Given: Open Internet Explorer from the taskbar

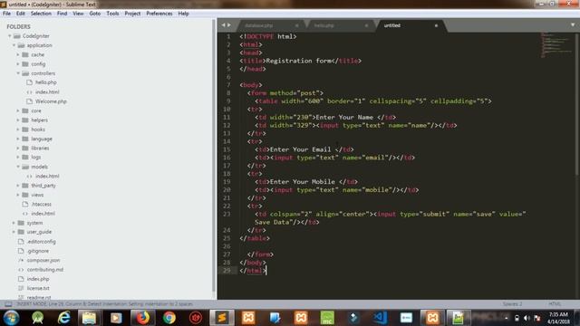Looking at the screenshot, I should pos(63,318).
